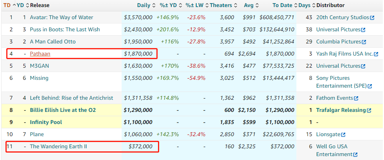Select Wandering Earth II daily gross $372,000
Image resolution: width=384 pixels, height=160 pixels.
(140, 147)
